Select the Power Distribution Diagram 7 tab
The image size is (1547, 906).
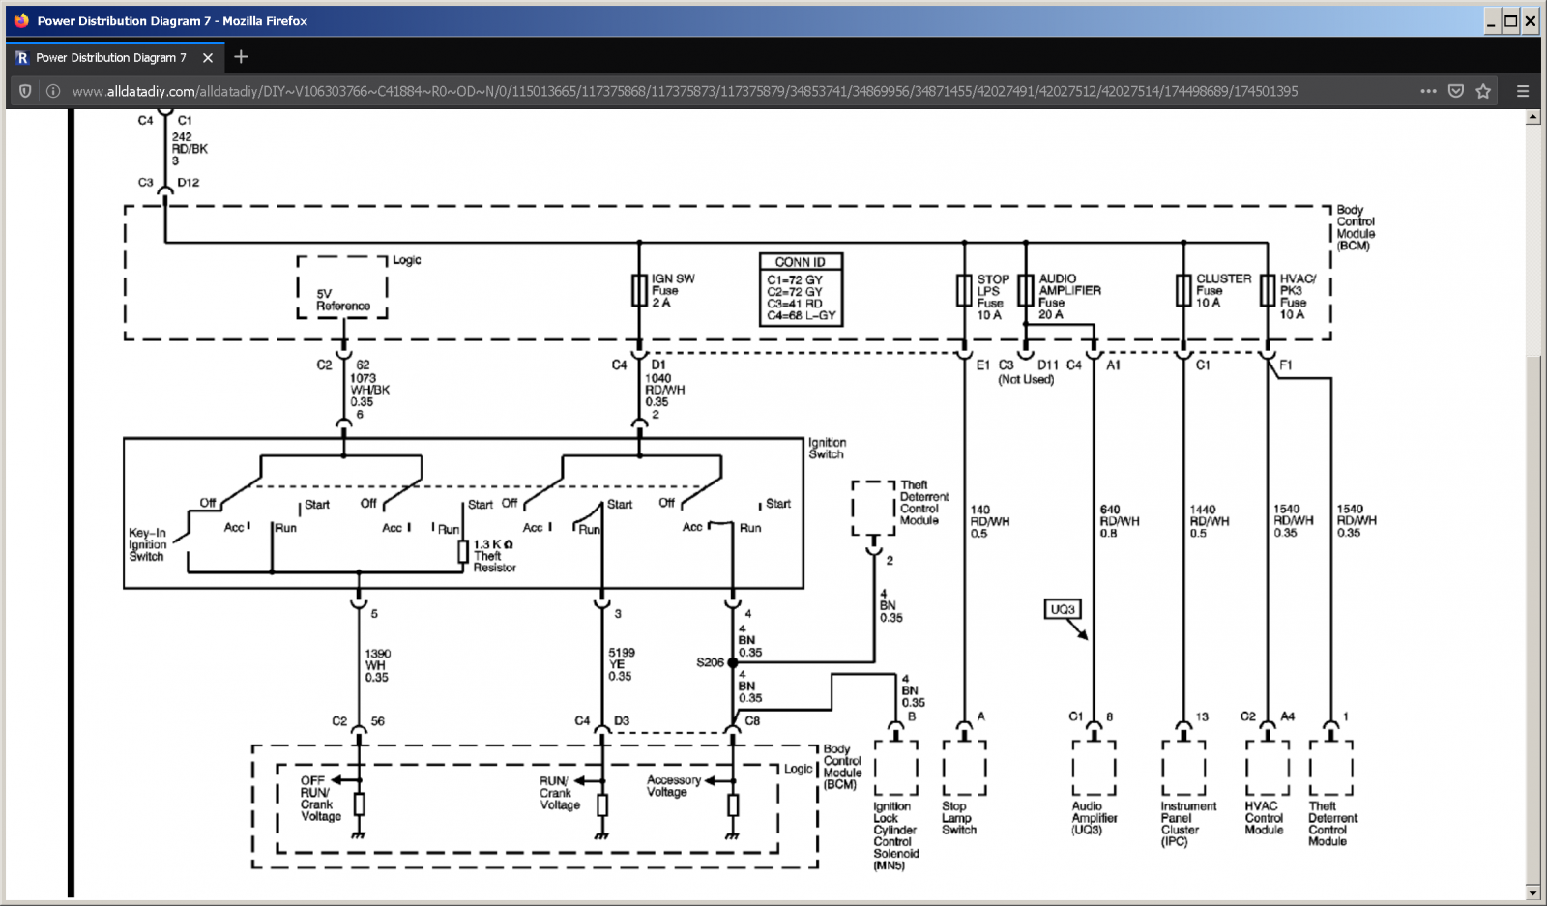[115, 57]
